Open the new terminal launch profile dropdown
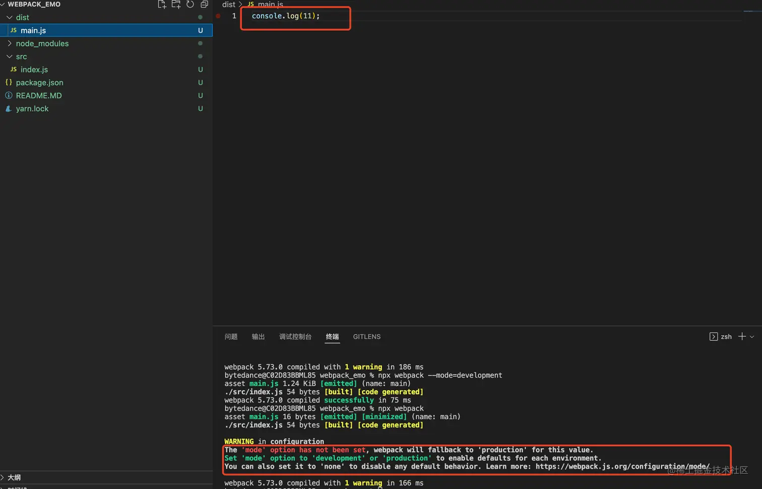Image resolution: width=762 pixels, height=489 pixels. point(752,336)
